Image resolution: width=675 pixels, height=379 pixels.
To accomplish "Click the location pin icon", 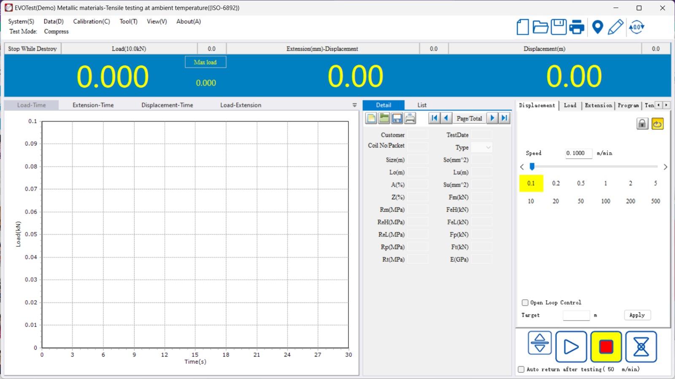I will click(597, 27).
